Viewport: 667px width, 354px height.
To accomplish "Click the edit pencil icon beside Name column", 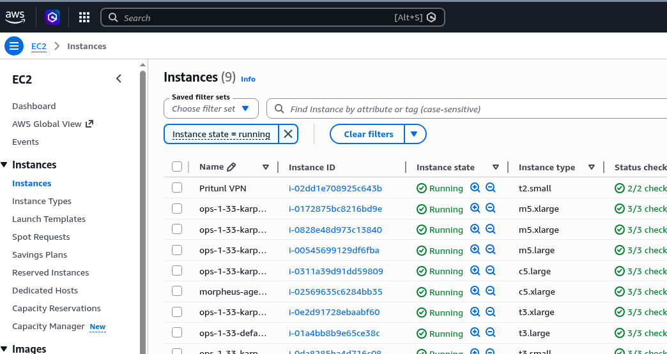I will pos(231,167).
